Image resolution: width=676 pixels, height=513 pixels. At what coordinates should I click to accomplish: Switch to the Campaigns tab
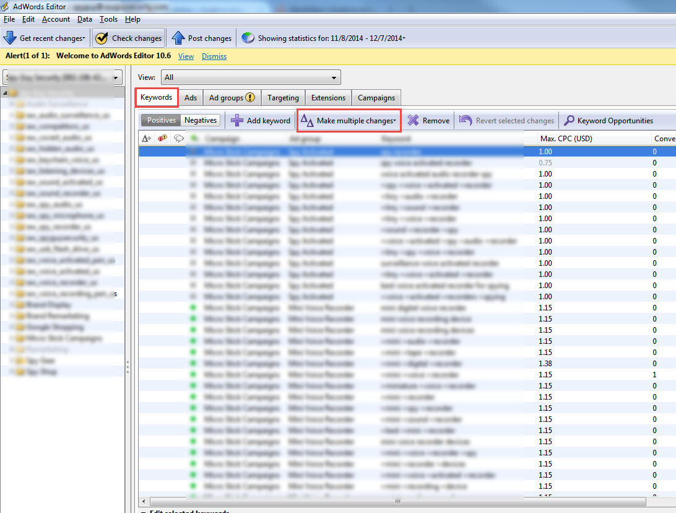coord(376,98)
